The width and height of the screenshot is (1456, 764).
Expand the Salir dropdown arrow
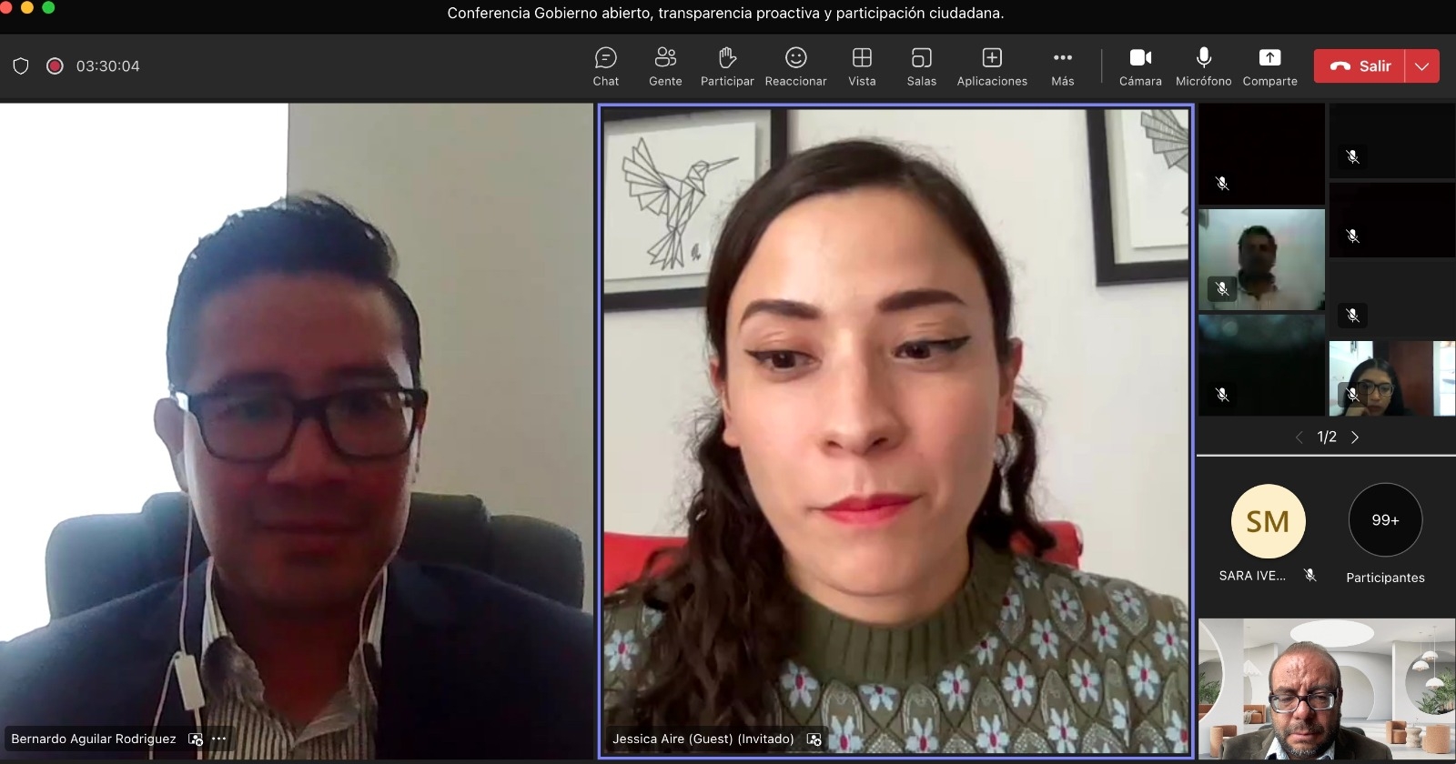(x=1421, y=66)
